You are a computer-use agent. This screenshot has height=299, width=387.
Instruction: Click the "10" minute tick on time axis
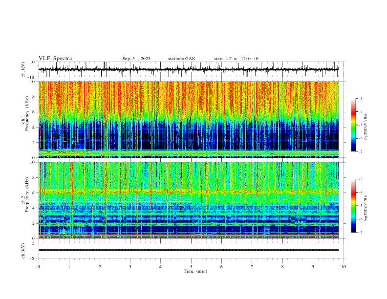click(344, 267)
